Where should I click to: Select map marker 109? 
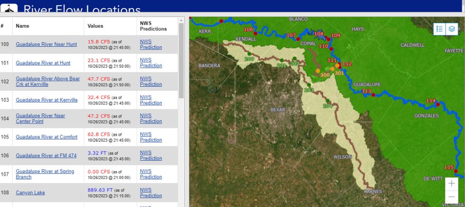[329, 39]
